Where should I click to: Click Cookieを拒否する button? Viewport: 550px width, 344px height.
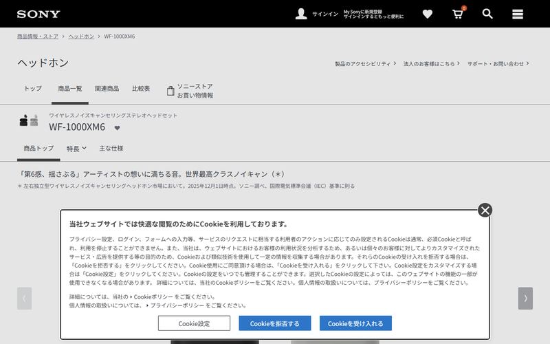(274, 323)
